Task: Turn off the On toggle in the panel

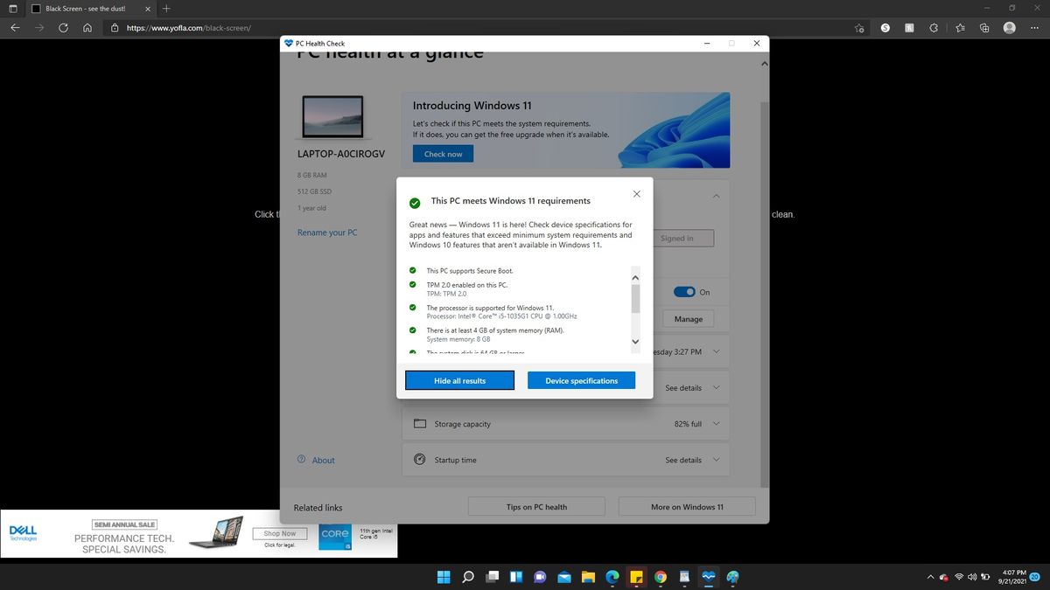Action: point(685,292)
